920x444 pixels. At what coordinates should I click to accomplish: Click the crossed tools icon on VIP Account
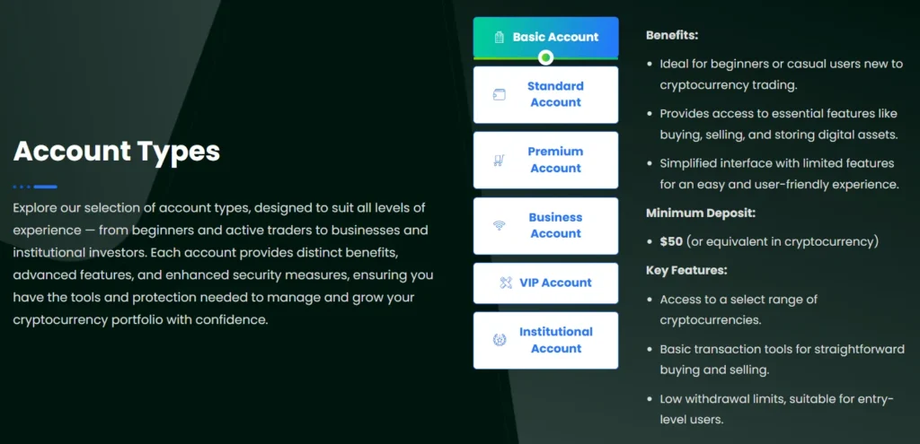[x=506, y=283]
